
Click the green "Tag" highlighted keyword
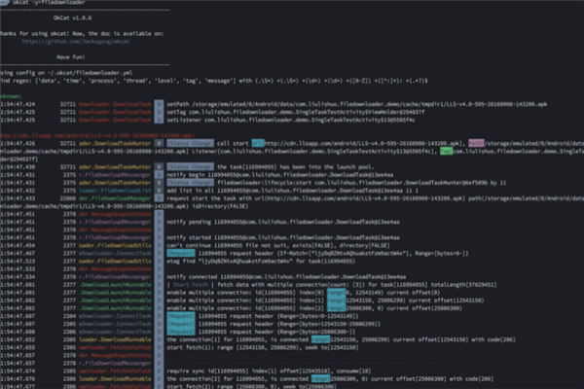click(x=444, y=151)
